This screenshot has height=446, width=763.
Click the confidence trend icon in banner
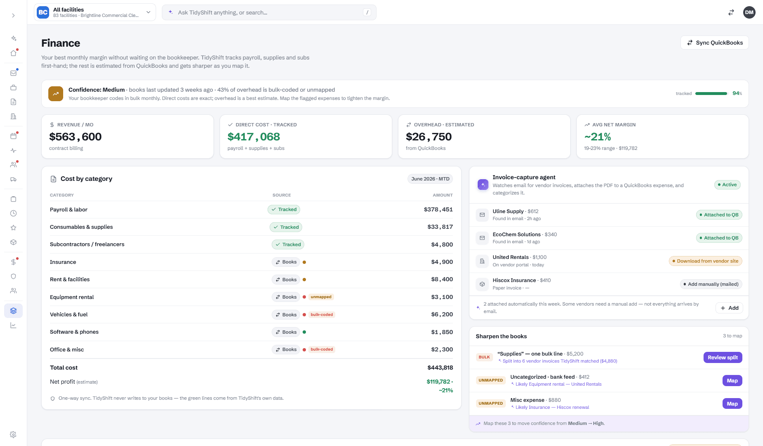point(56,94)
